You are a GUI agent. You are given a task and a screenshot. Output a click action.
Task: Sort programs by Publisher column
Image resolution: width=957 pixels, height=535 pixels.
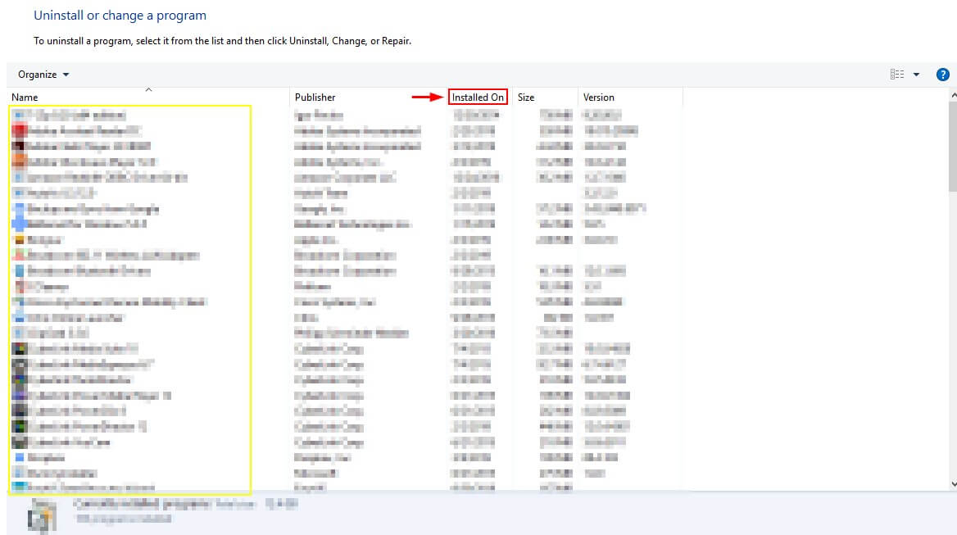point(315,97)
